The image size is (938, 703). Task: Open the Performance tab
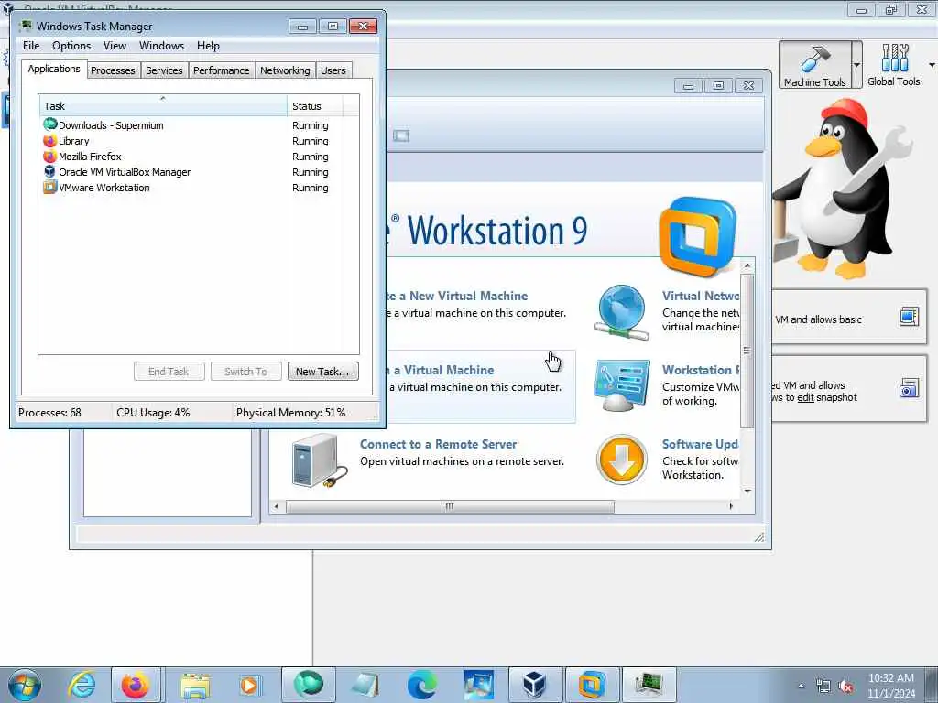[222, 70]
